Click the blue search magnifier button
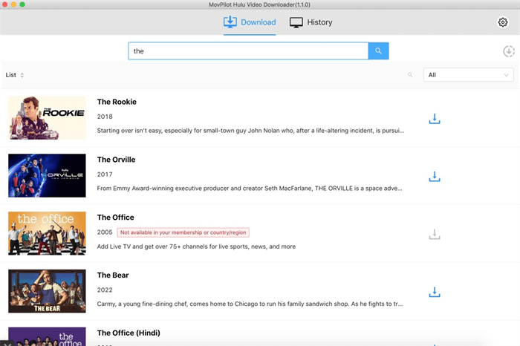Screen dimensions: 520x346 [378, 51]
